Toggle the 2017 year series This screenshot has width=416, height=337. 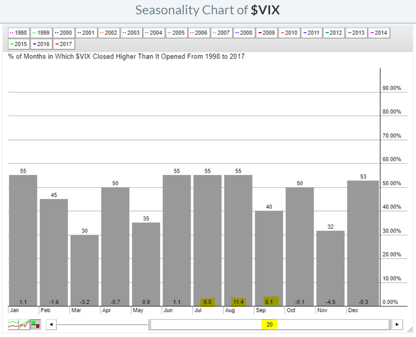click(64, 43)
